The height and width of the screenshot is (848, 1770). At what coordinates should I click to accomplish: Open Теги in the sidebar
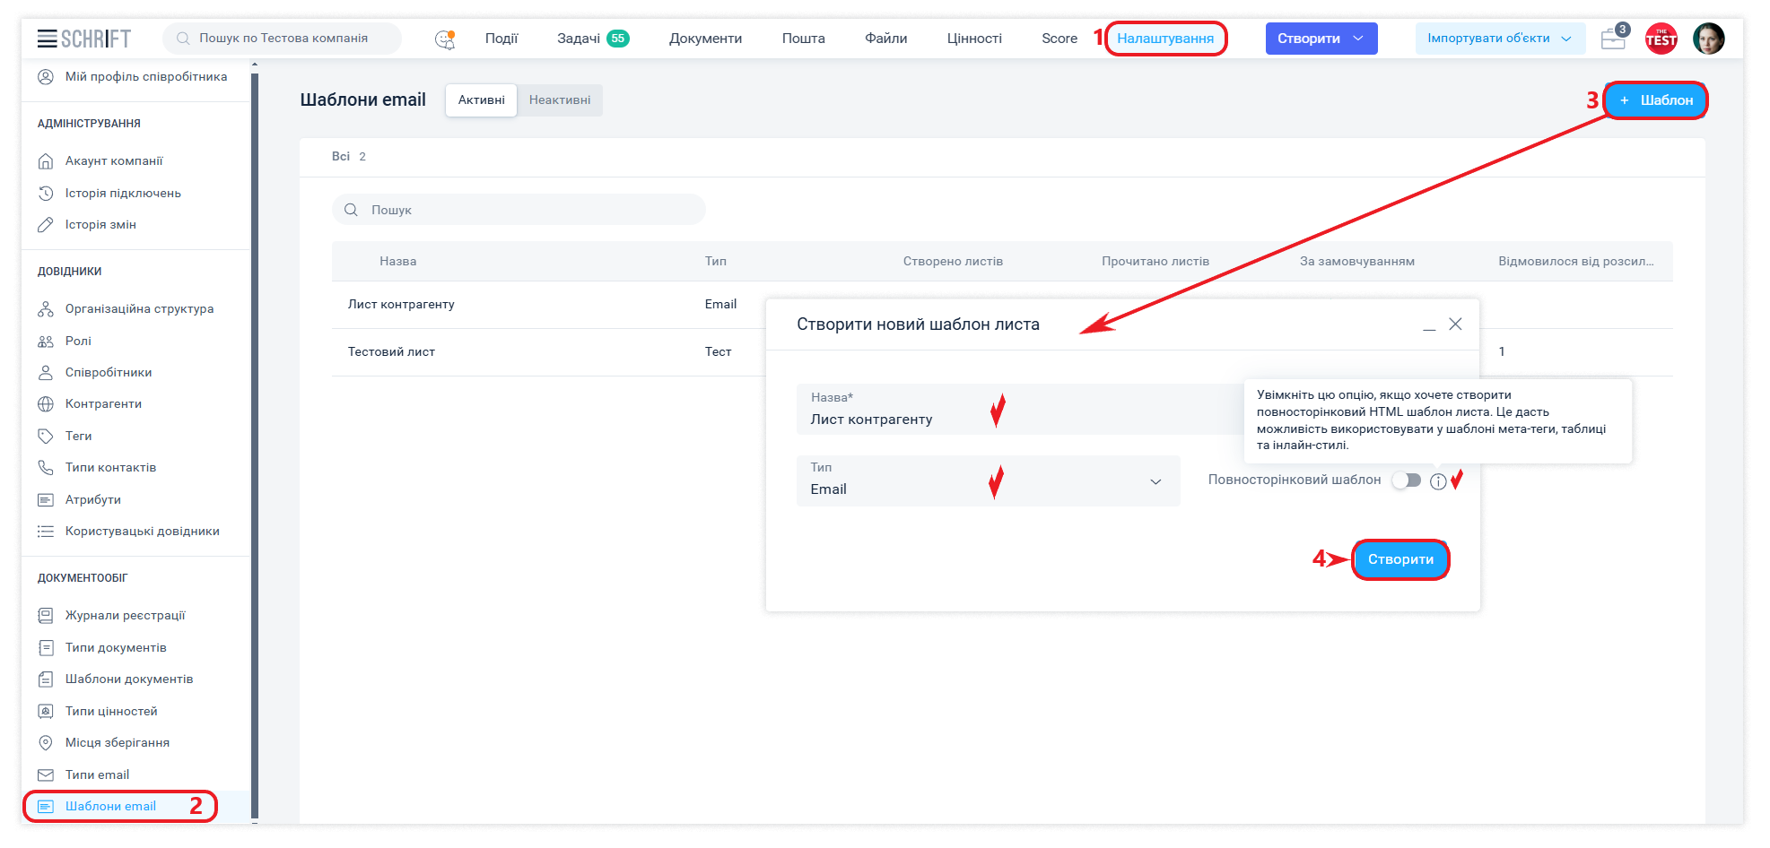pyautogui.click(x=78, y=436)
